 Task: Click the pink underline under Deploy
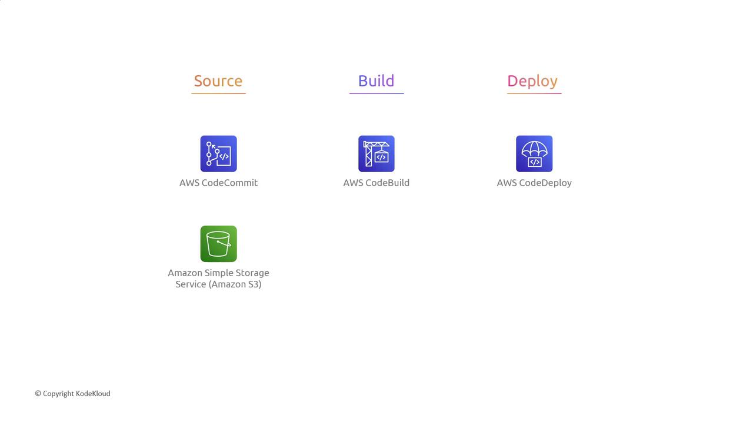click(534, 93)
